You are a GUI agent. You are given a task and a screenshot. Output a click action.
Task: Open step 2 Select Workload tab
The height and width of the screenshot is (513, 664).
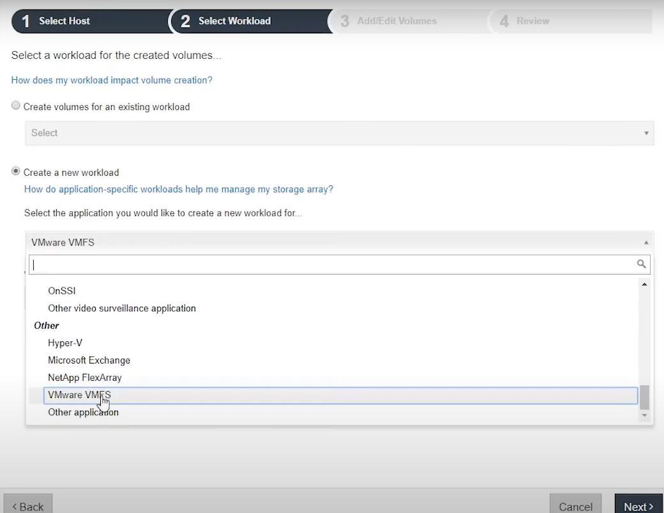pos(251,21)
